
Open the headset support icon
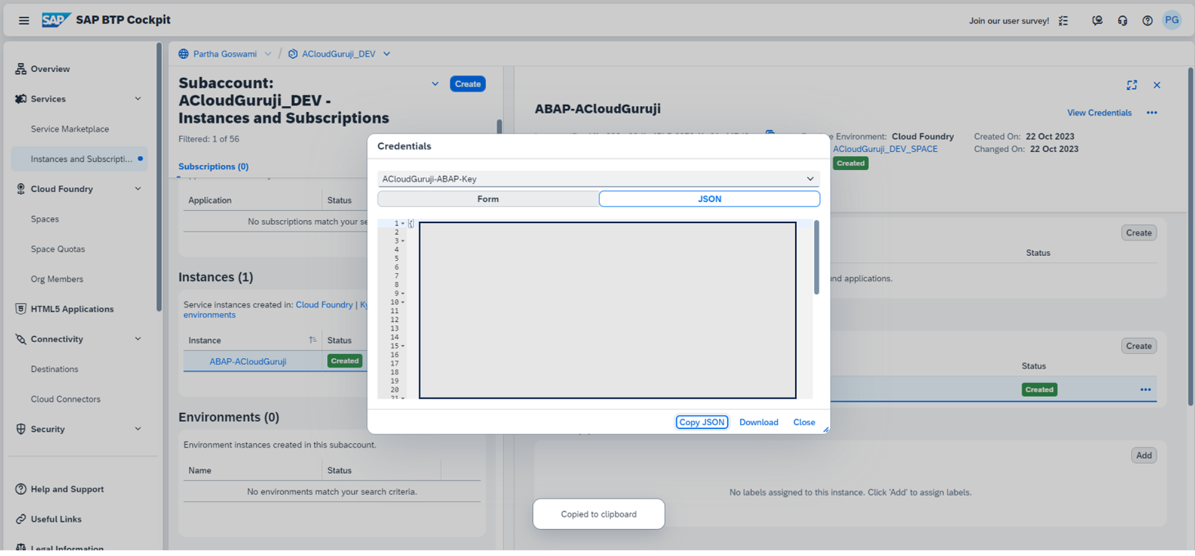pos(1122,21)
